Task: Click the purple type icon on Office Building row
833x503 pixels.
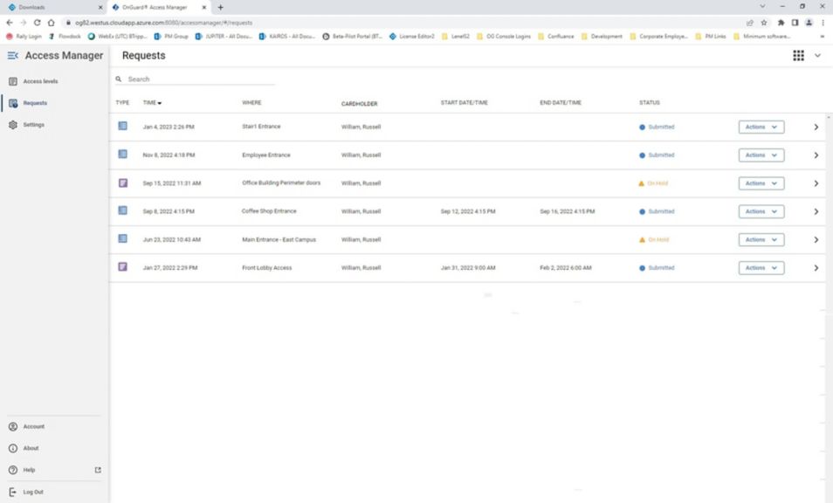Action: pos(122,183)
